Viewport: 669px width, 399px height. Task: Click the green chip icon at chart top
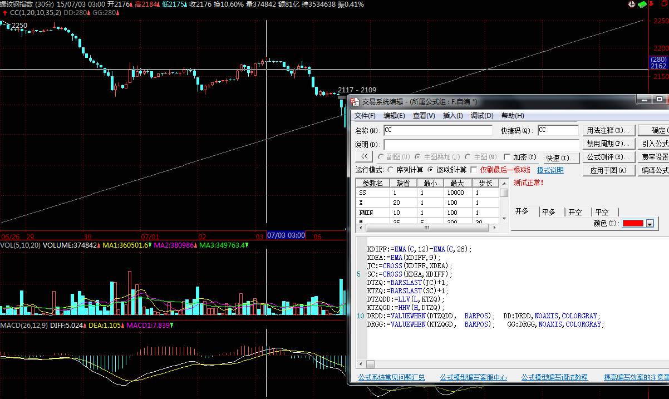click(643, 4)
